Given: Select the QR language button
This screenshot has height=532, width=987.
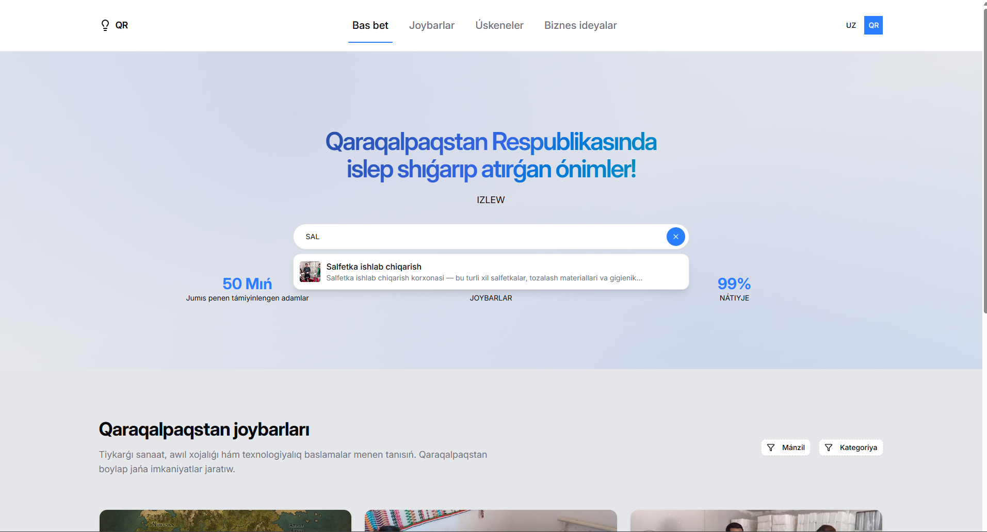Looking at the screenshot, I should (873, 25).
